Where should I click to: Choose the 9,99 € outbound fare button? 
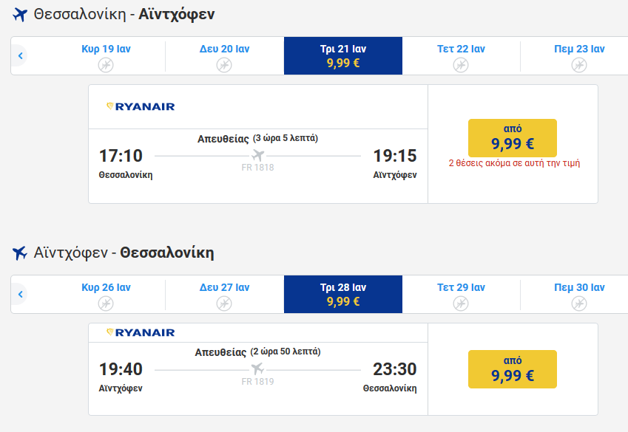[x=513, y=137]
